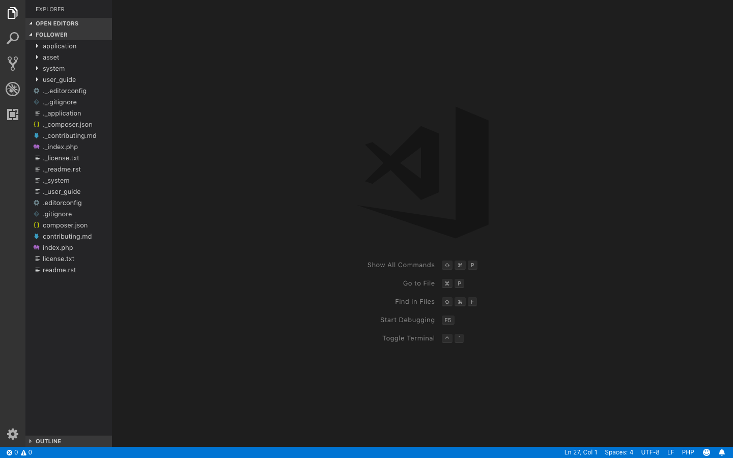733x458 pixels.
Task: Open the Debug view icon
Action: [13, 89]
